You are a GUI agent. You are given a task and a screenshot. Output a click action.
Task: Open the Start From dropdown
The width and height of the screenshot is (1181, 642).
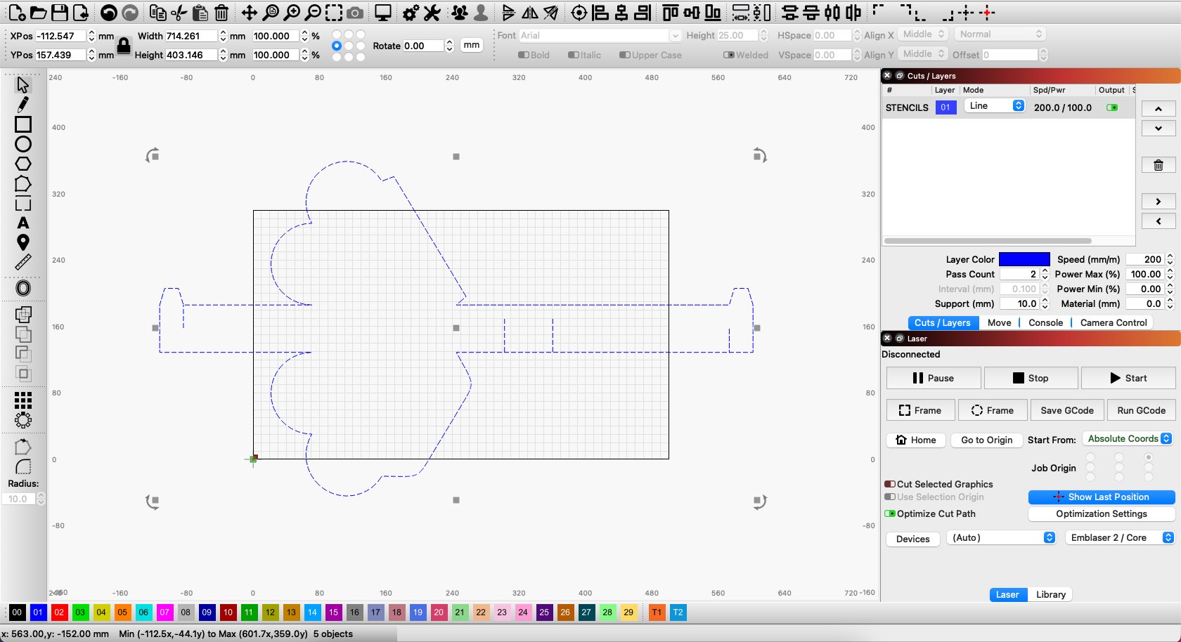coord(1128,438)
